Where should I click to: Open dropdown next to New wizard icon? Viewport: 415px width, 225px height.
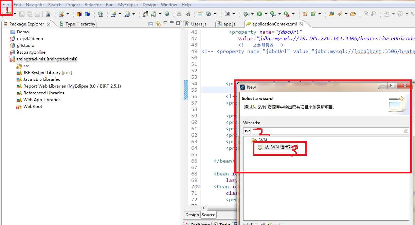(x=15, y=14)
